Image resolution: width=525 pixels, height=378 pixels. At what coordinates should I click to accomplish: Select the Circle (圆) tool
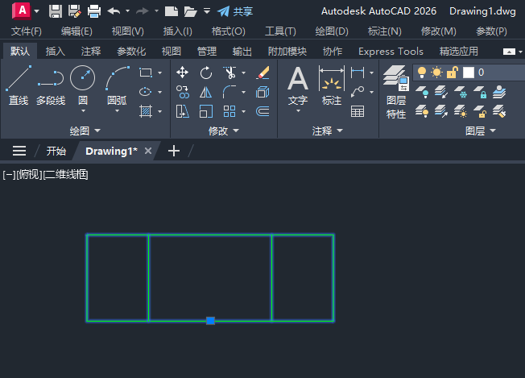point(83,84)
